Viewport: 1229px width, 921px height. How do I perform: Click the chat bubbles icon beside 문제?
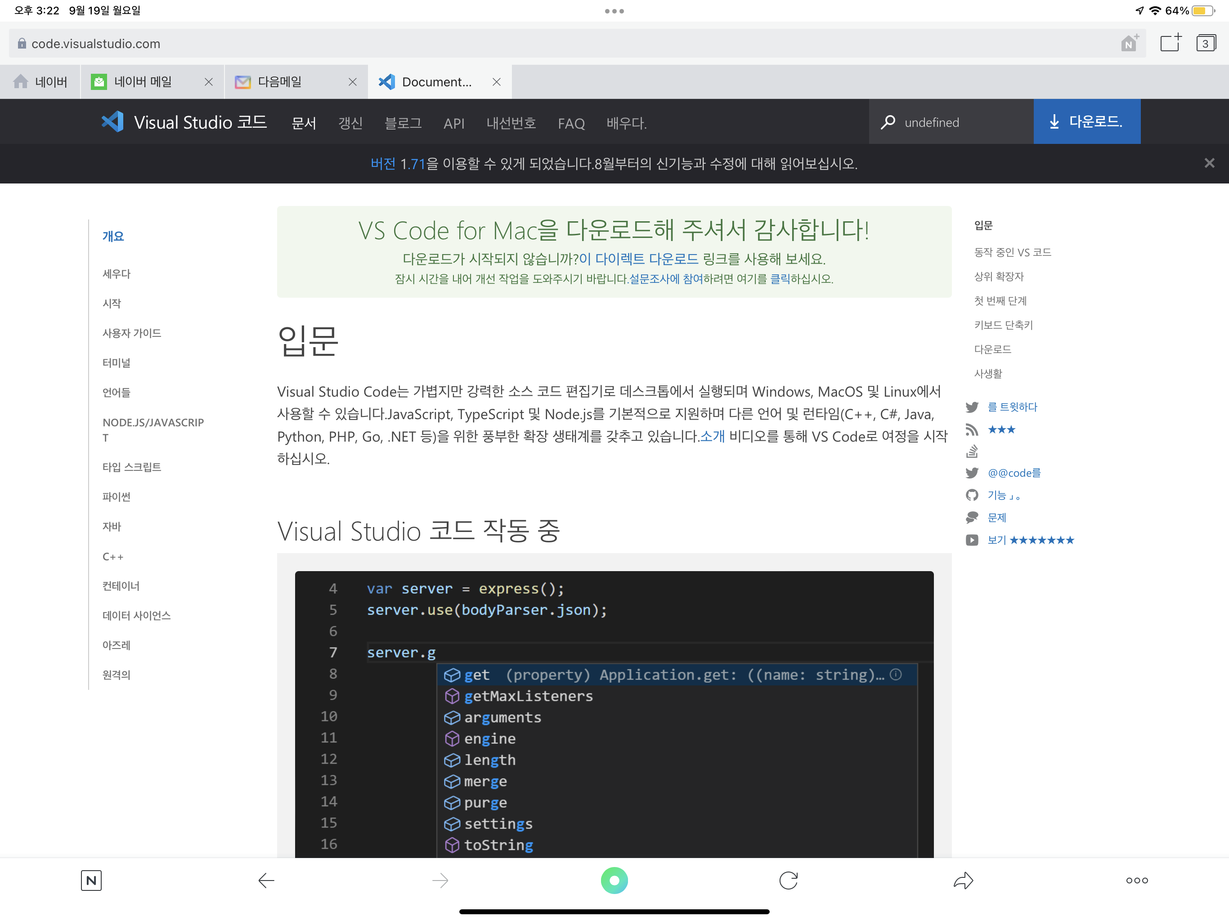pyautogui.click(x=972, y=517)
